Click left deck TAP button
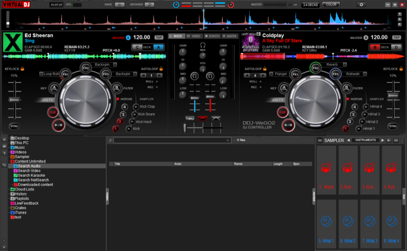Image resolution: width=407 pixels, height=251 pixels. (159, 37)
